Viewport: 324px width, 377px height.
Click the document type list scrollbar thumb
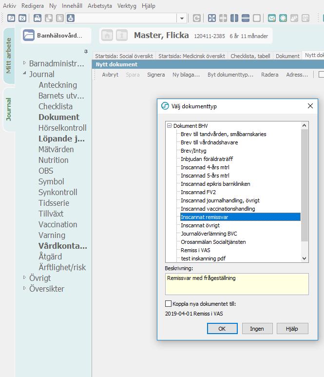point(305,185)
